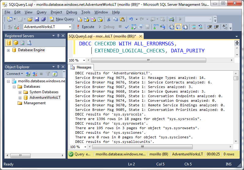Click the Object Explorer horizontal scrollbar thumb

(x=20, y=155)
